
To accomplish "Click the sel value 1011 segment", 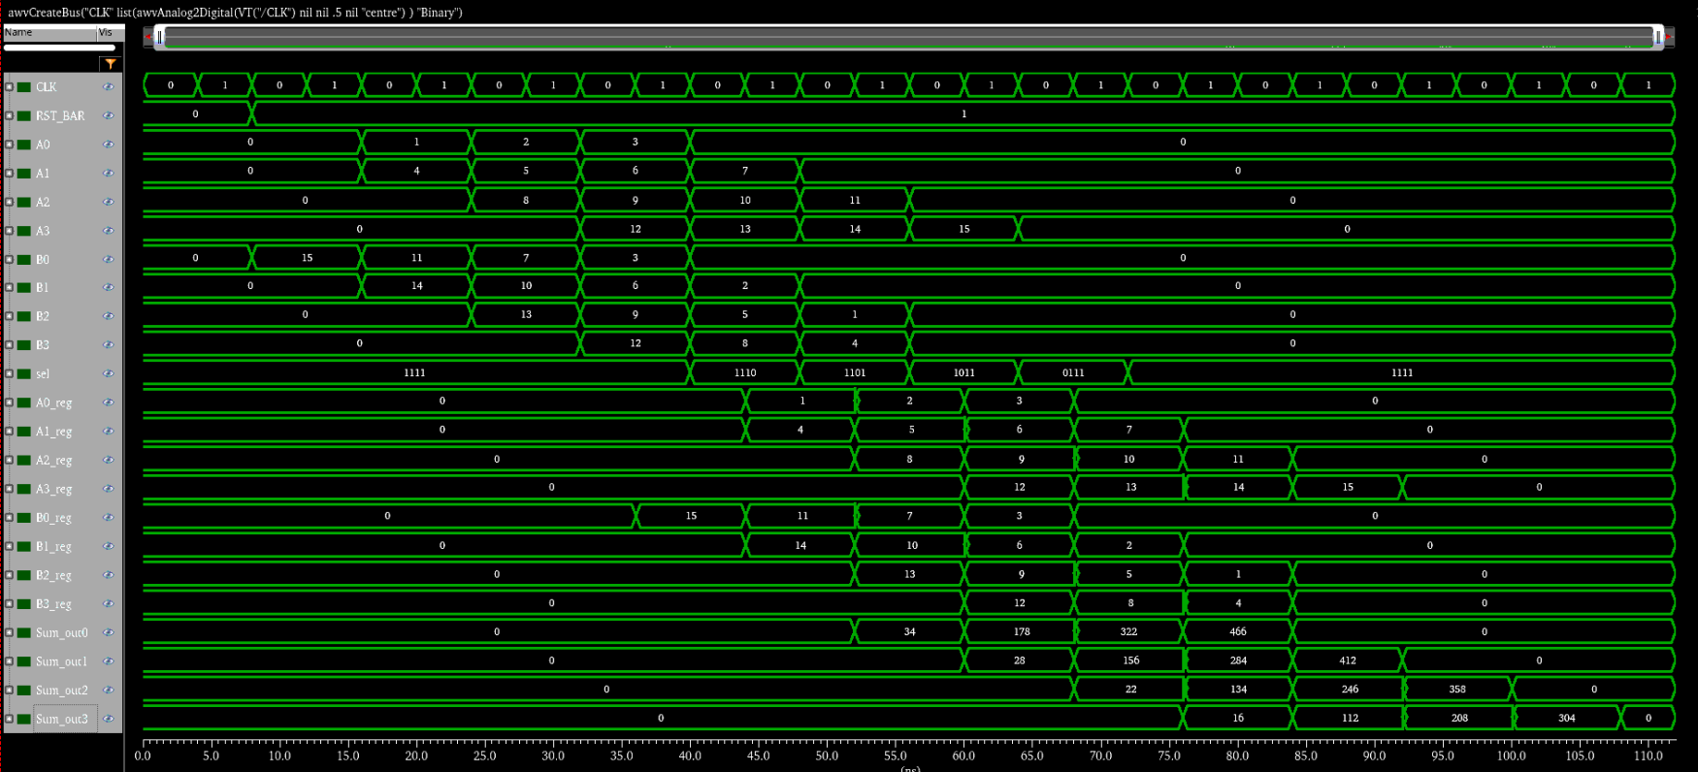I will click(963, 372).
